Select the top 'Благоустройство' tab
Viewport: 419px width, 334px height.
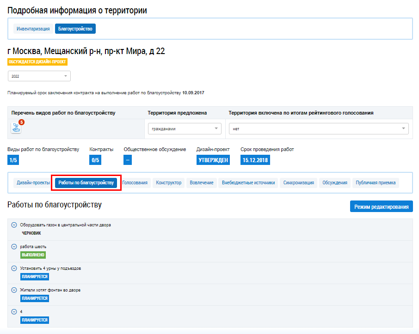(75, 29)
